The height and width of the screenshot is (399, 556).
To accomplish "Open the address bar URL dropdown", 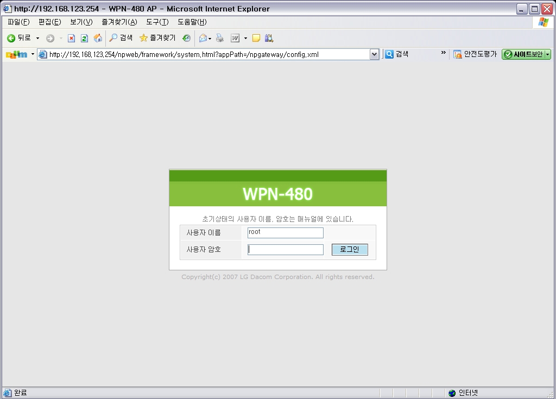I will point(374,54).
